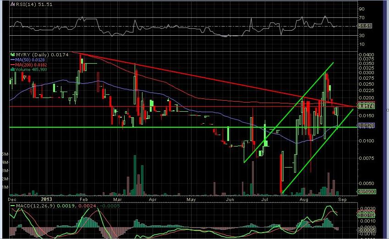Click the RSI 90 axis label

(362, 9)
